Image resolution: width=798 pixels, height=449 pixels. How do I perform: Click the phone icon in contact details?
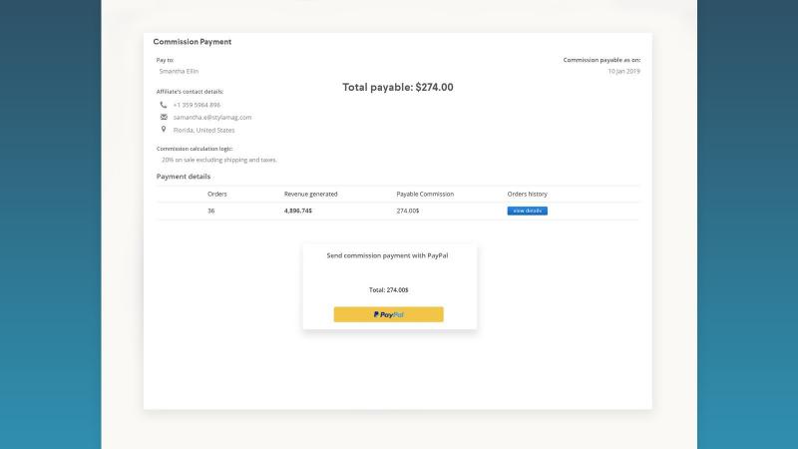coord(164,105)
